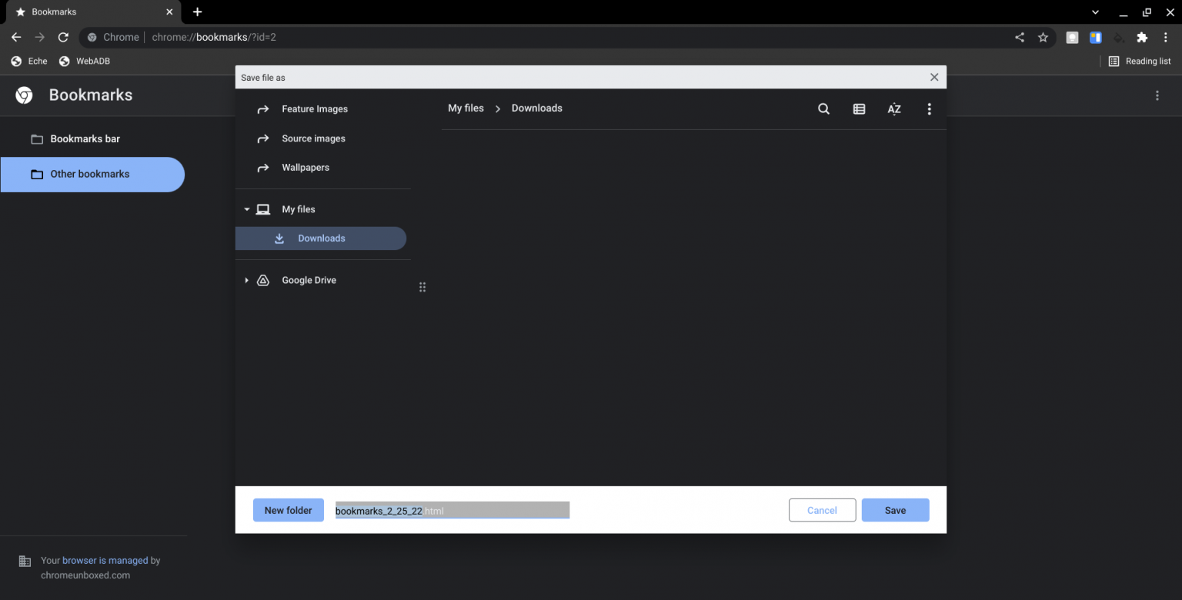Sort files with the A-Z button
Viewport: 1182px width, 600px height.
[x=893, y=108]
